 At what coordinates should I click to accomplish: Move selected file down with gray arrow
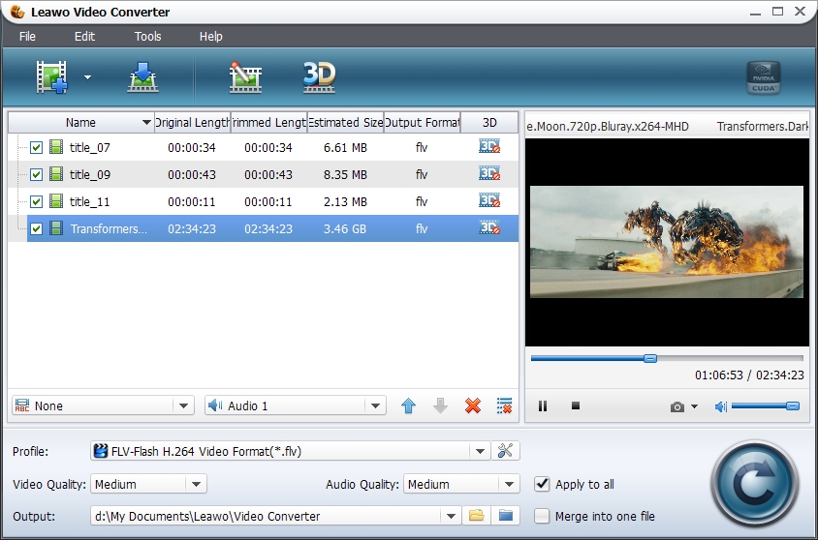click(x=440, y=405)
